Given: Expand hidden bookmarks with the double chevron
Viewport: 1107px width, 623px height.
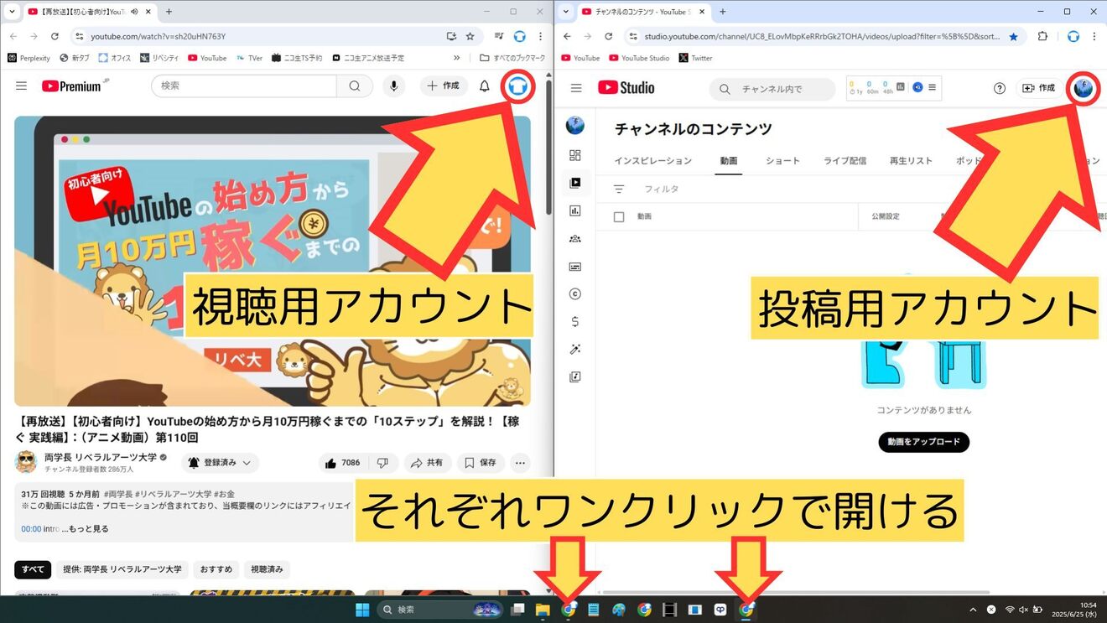Looking at the screenshot, I should 456,58.
